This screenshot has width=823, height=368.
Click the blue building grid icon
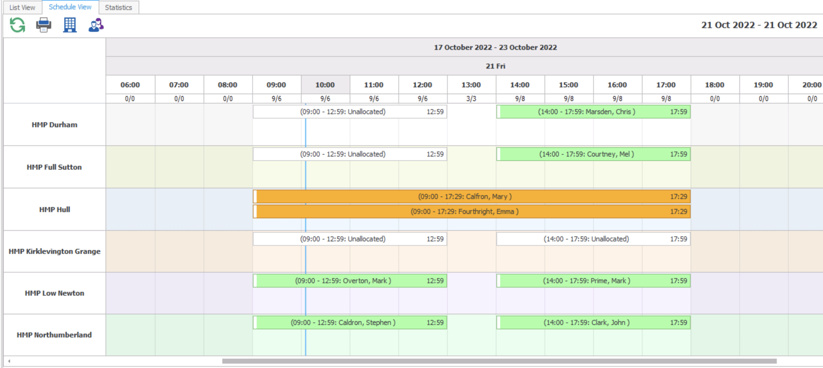70,25
